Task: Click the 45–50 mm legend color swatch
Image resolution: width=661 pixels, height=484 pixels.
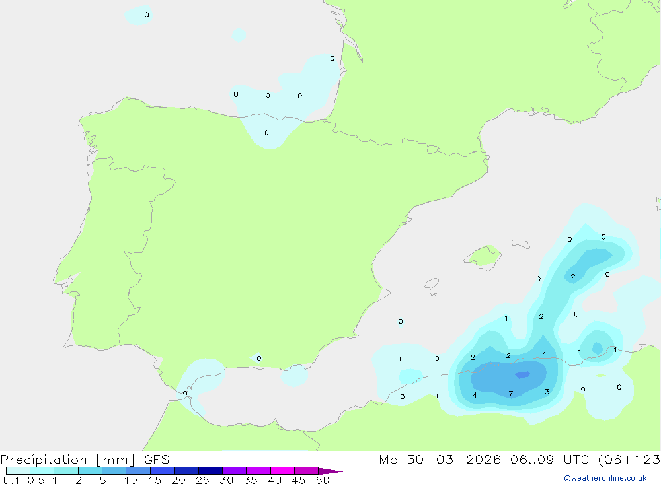Action: click(x=307, y=471)
